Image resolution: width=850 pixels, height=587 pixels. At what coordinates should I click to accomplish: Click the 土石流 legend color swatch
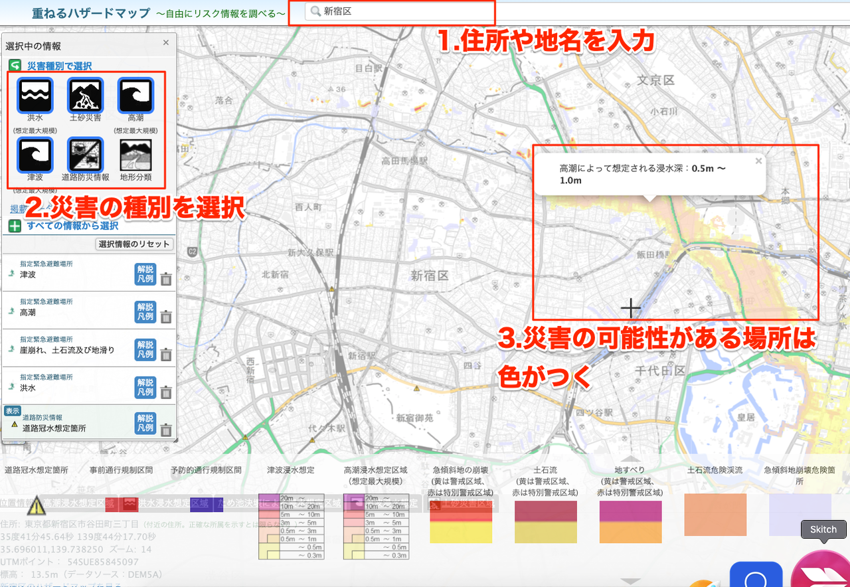coord(546,522)
